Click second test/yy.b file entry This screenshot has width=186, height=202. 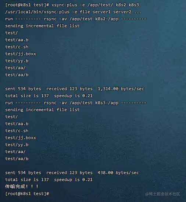pos(17,145)
